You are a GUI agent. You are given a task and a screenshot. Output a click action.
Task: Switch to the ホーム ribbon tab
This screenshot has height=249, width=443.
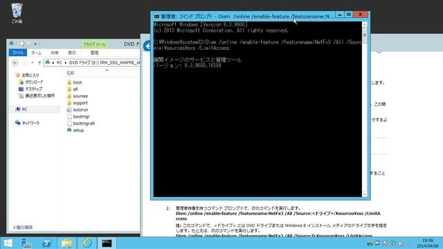point(36,53)
